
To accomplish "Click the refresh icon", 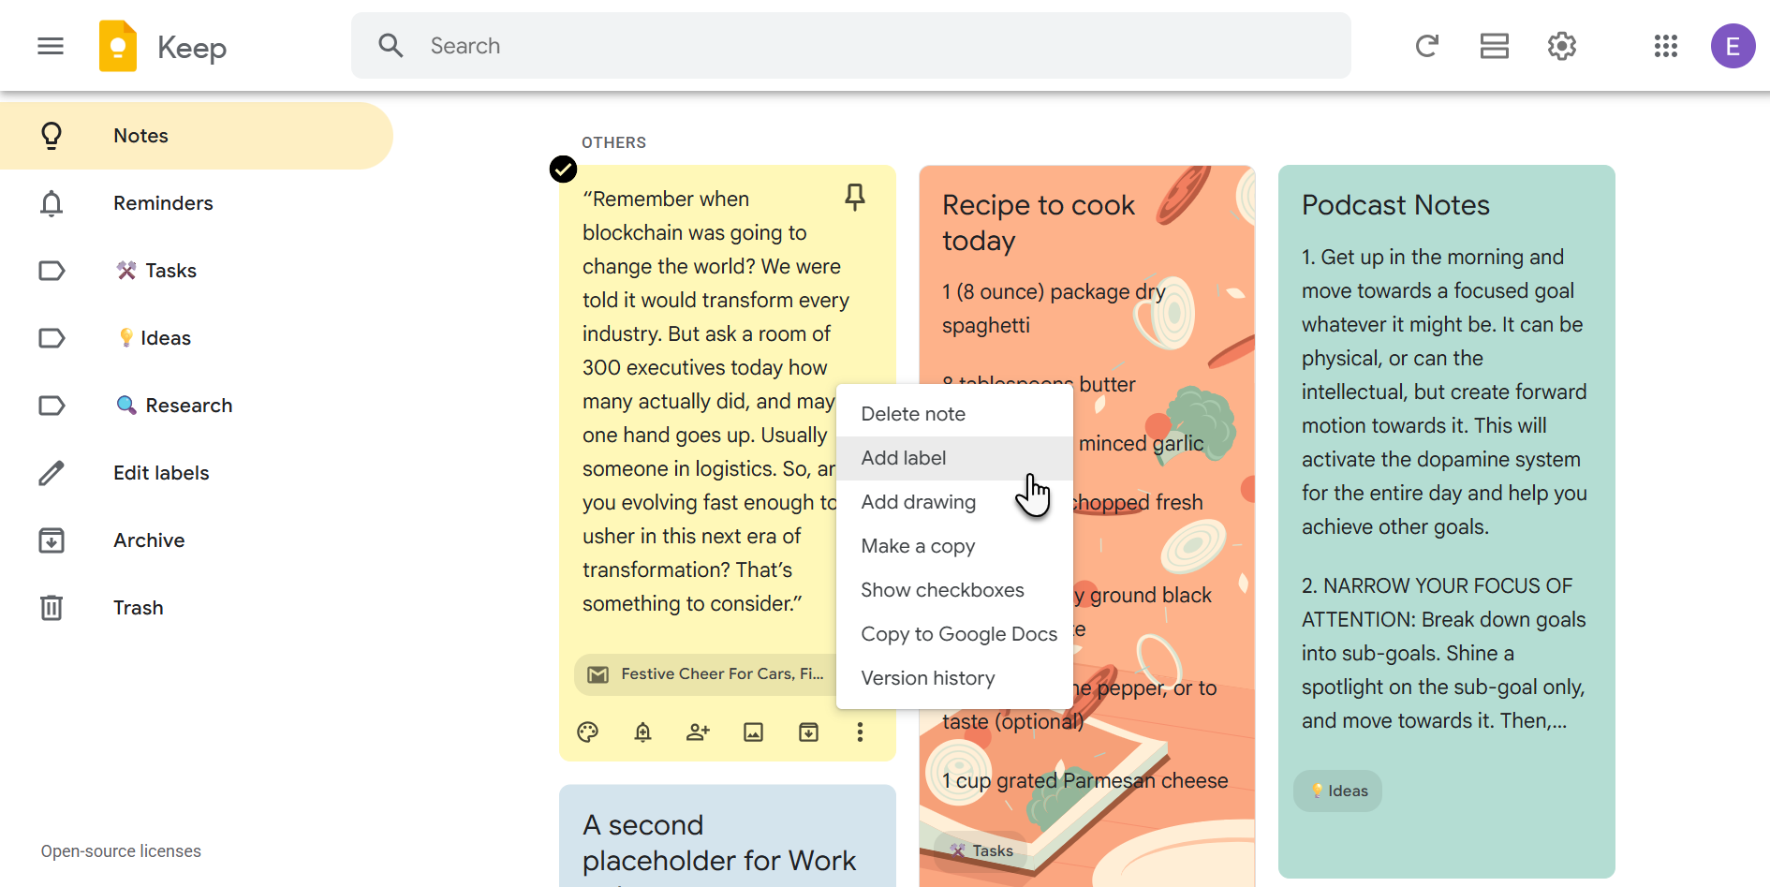I will coord(1426,46).
